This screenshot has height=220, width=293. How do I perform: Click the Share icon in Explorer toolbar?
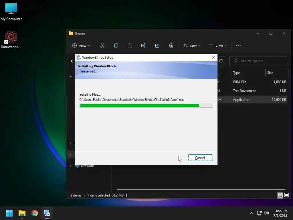click(157, 46)
